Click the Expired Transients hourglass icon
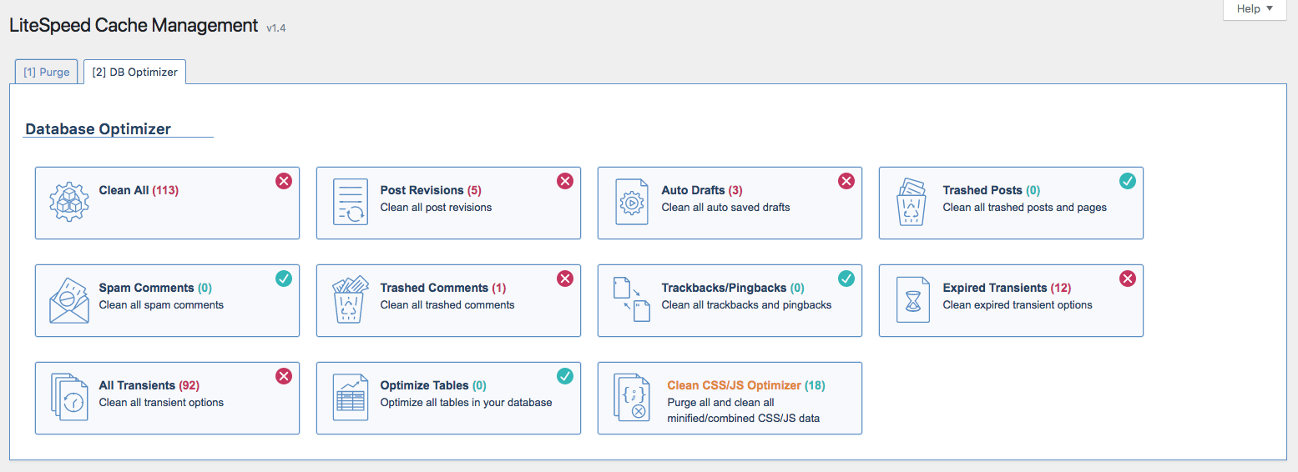The width and height of the screenshot is (1298, 472). pos(912,300)
